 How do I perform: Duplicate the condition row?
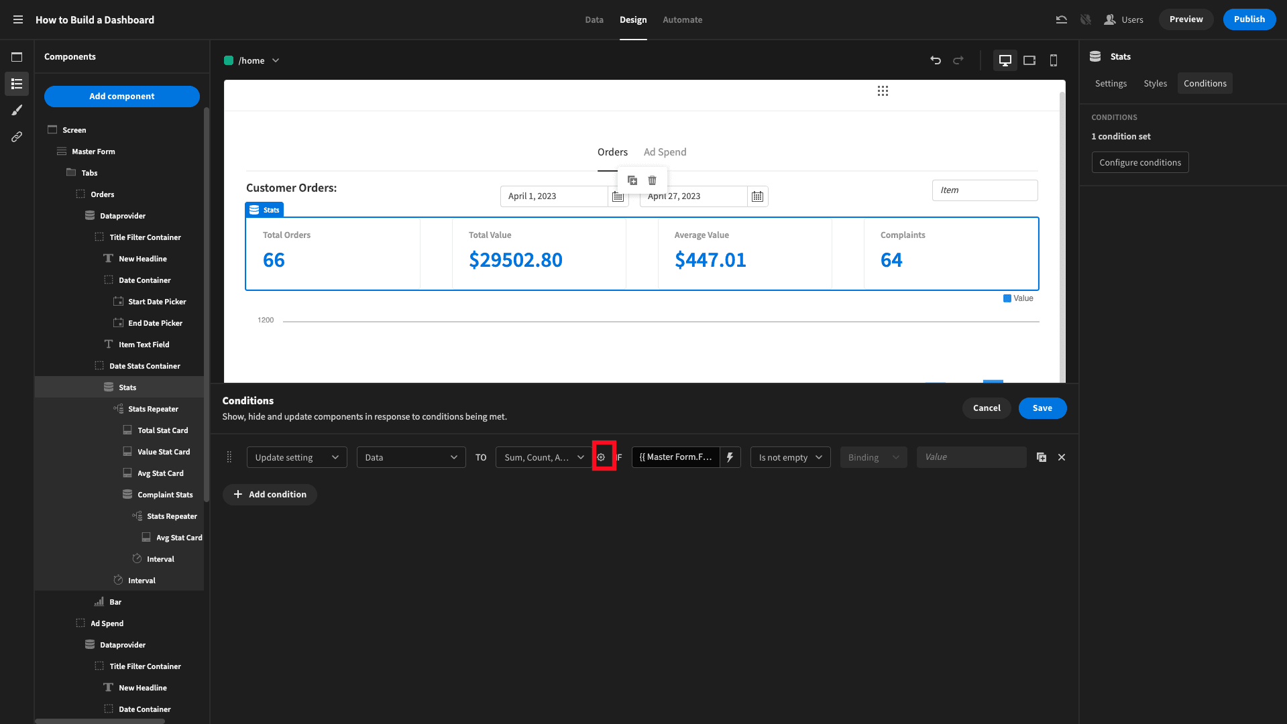(1042, 457)
